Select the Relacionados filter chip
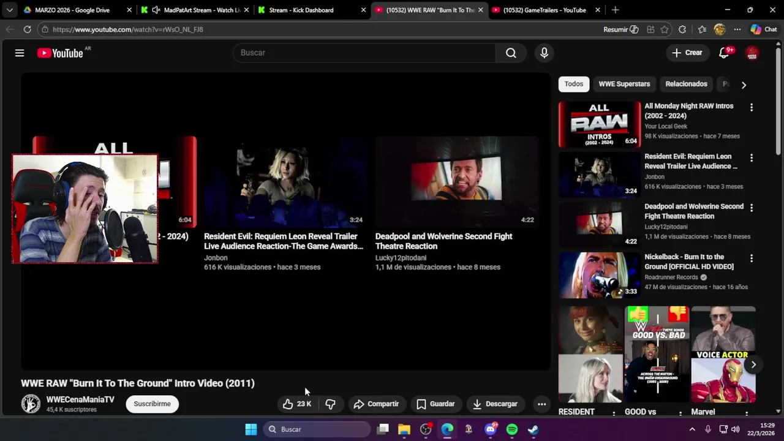The image size is (784, 441). [x=686, y=84]
